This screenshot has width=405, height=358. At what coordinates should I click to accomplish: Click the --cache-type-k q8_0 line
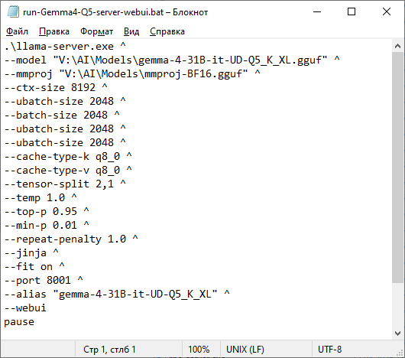point(68,157)
